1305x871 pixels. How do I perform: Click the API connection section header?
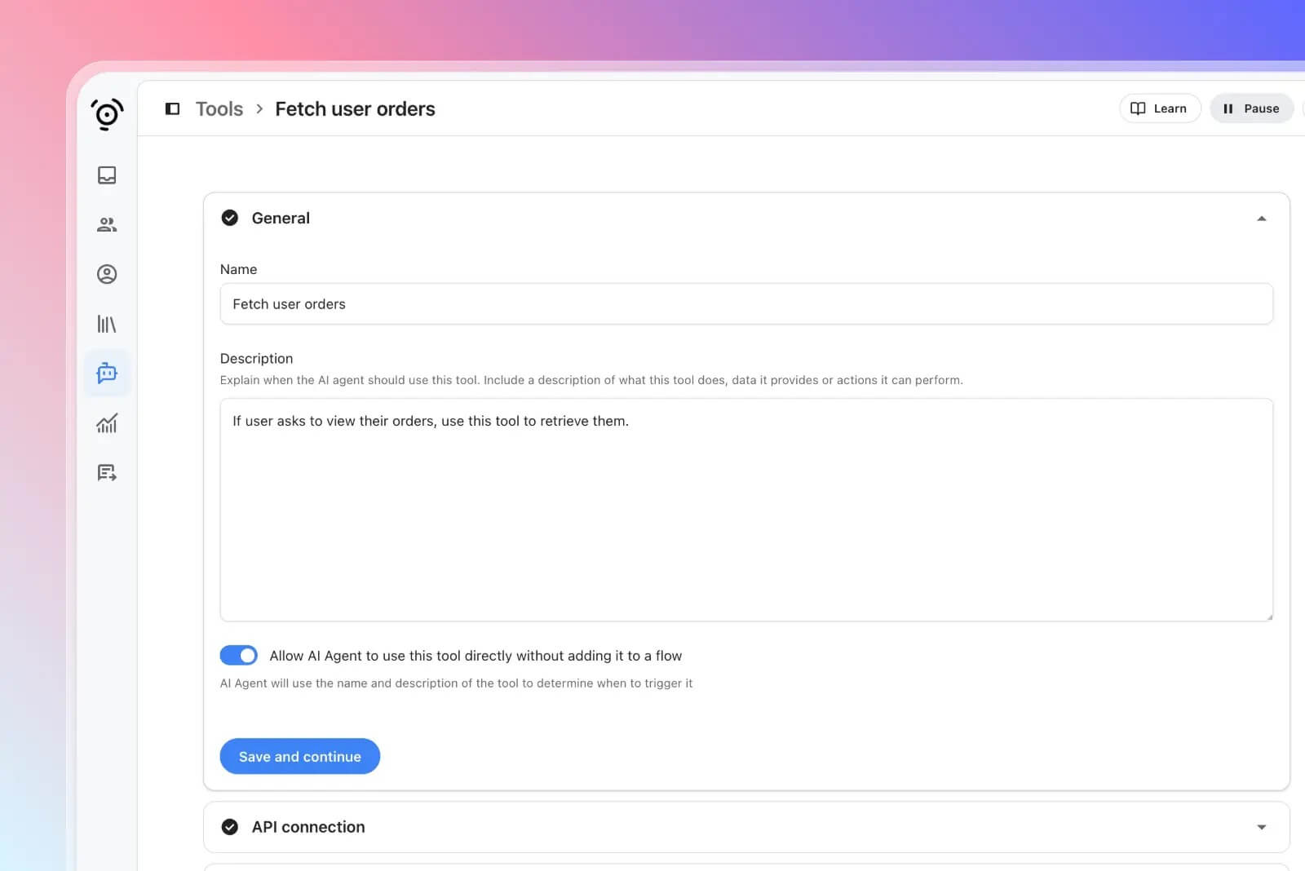[308, 827]
